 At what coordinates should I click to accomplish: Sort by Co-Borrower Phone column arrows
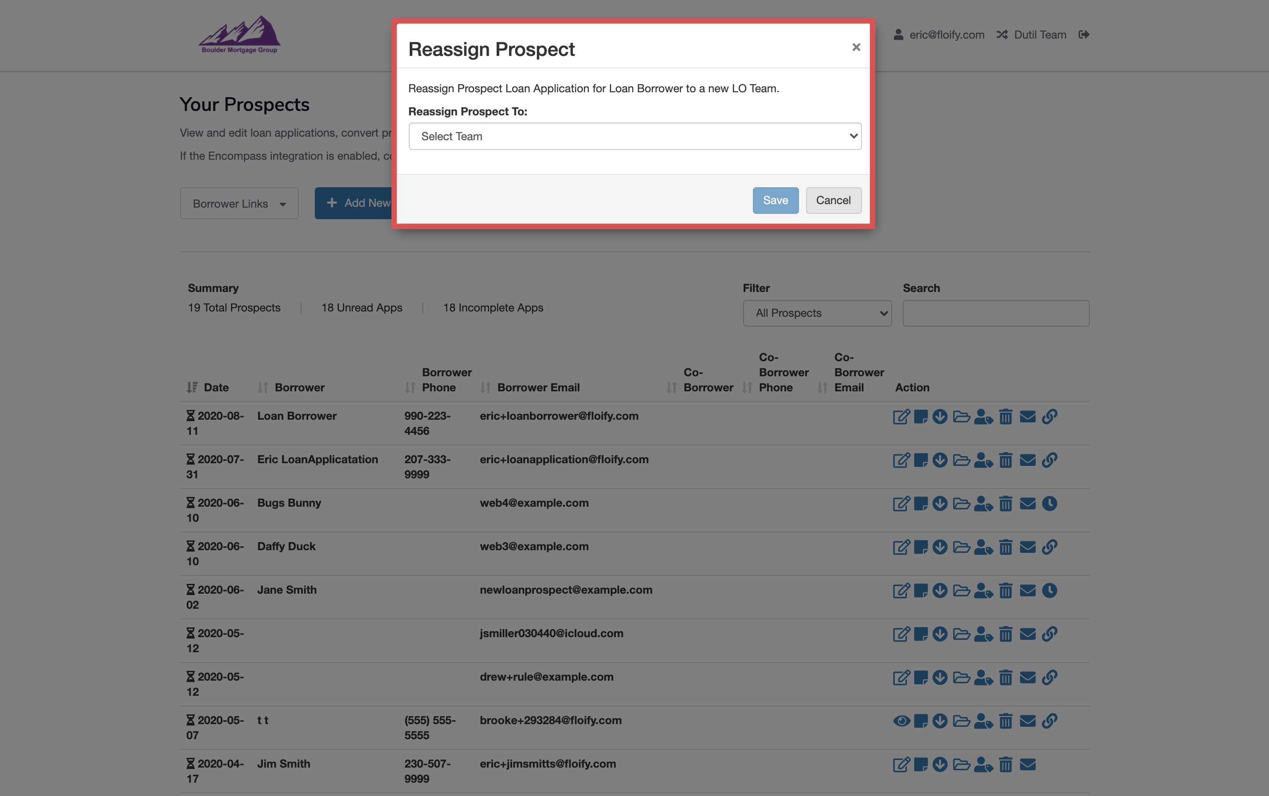point(747,387)
